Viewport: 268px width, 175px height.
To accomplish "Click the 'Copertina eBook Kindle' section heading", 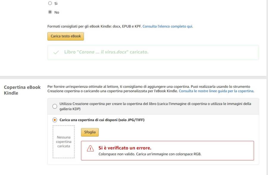I will pos(22,90).
